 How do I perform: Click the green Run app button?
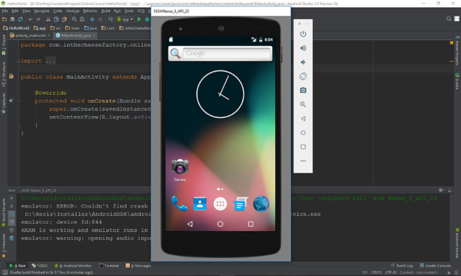[139, 20]
